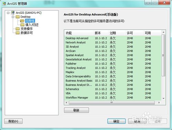Click the ArcGIS computer icon in tree
The width and height of the screenshot is (172, 130).
(x=13, y=13)
